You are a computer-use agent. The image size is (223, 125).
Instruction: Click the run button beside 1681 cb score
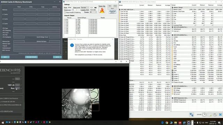click(x=17, y=85)
